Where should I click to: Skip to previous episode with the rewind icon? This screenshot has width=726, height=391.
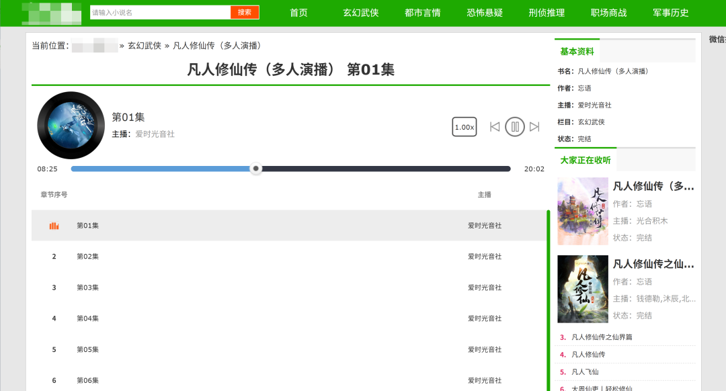tap(495, 126)
